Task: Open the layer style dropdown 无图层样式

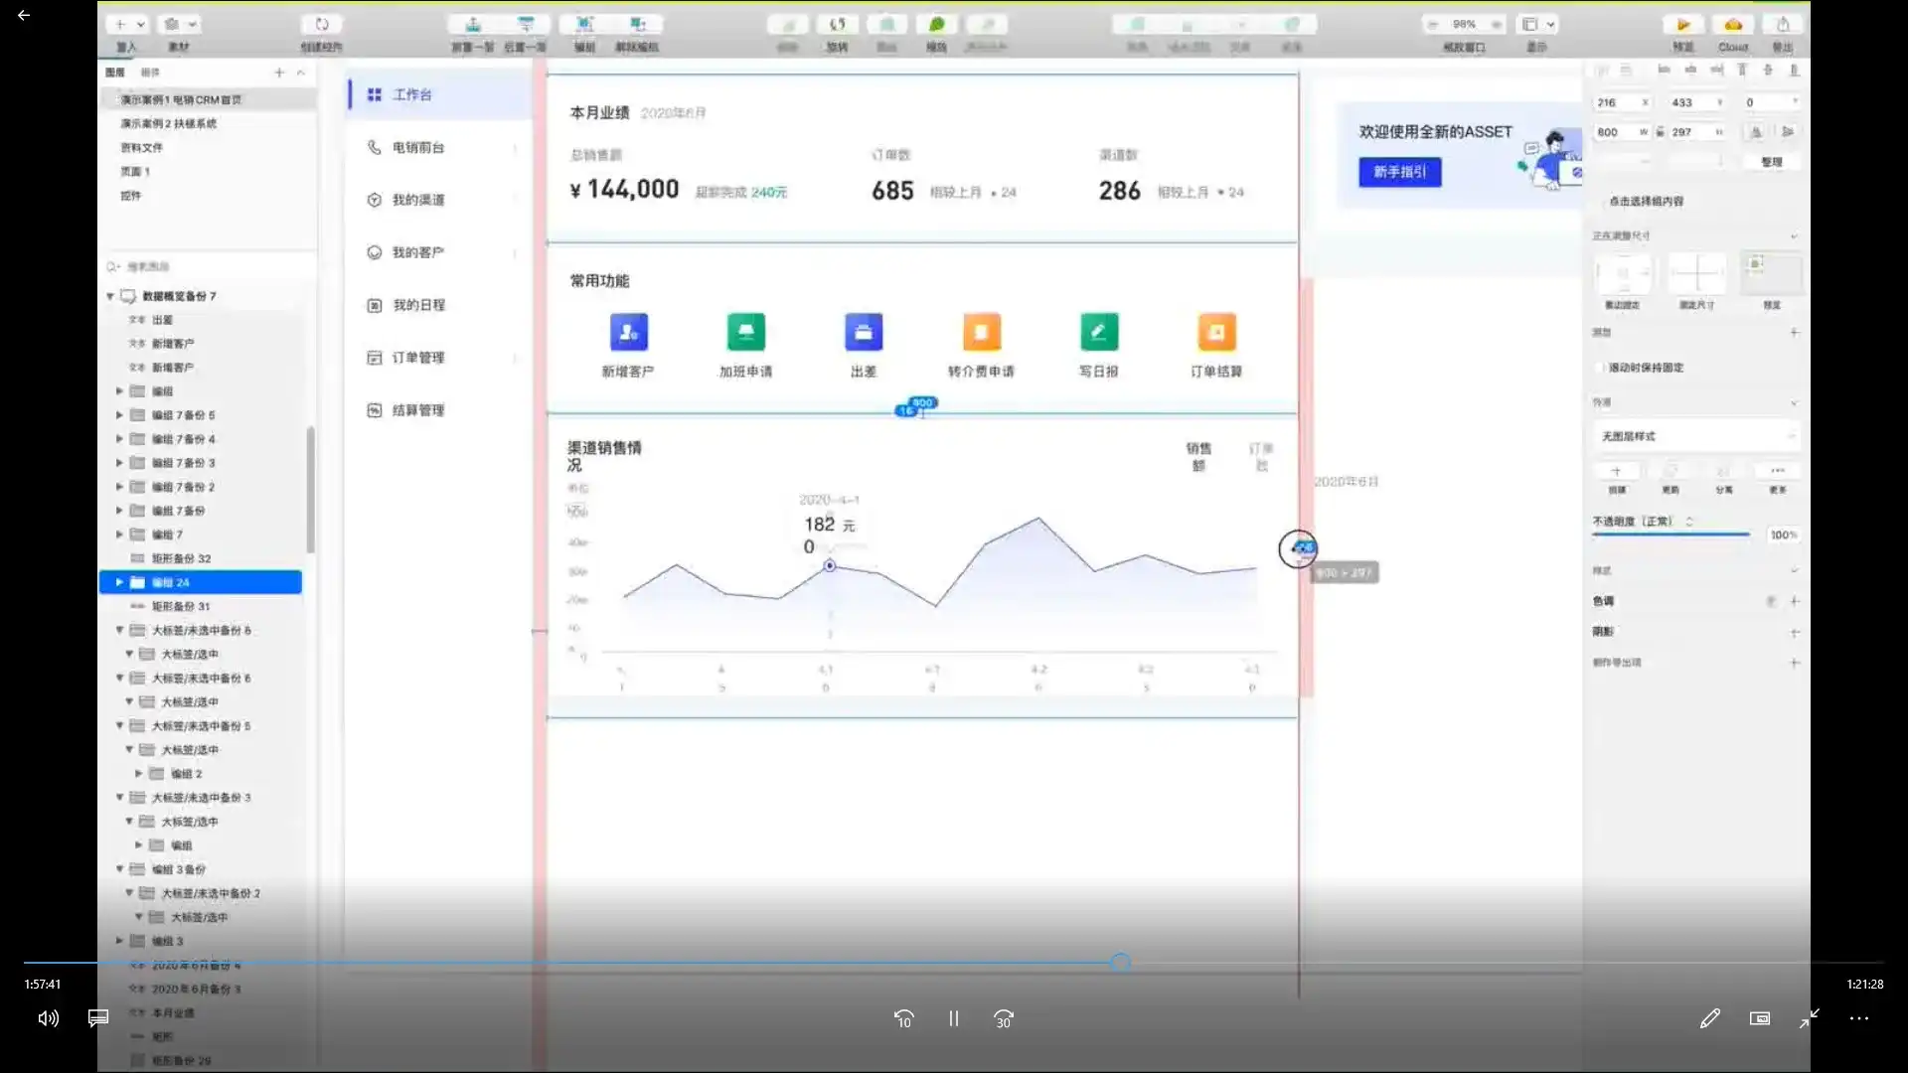Action: (1697, 436)
